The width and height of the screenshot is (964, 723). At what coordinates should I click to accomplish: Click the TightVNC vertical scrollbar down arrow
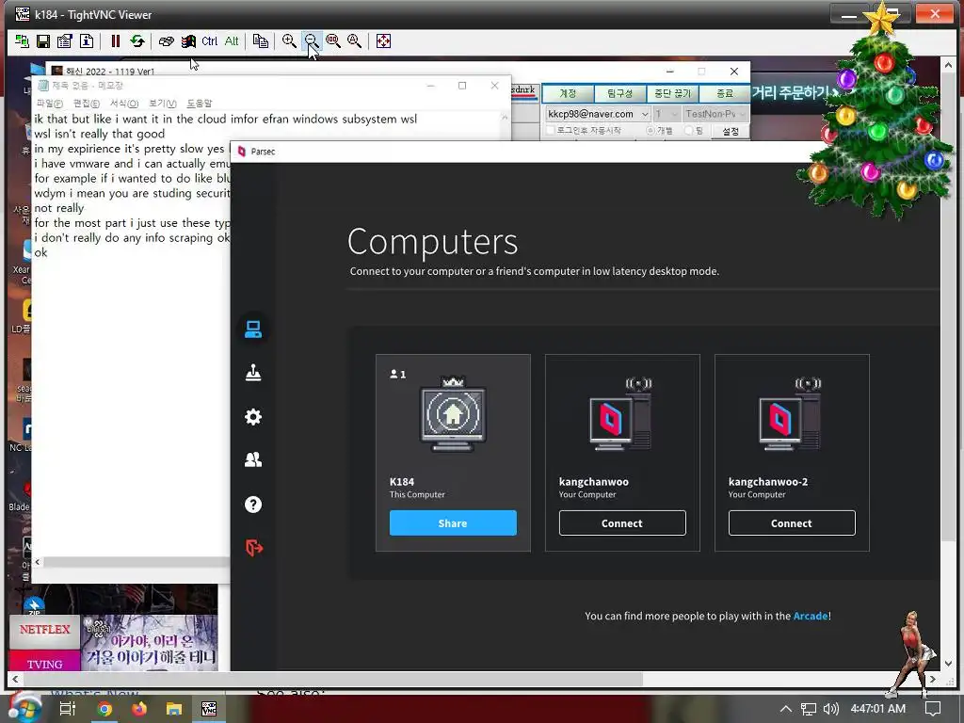click(947, 664)
